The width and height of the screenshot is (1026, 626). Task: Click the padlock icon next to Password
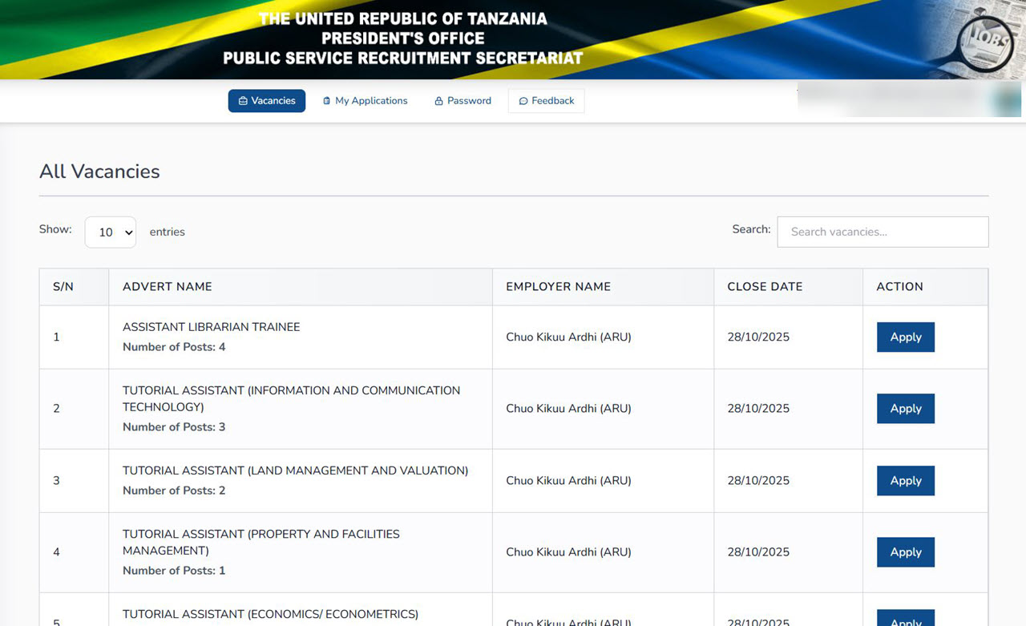click(438, 101)
